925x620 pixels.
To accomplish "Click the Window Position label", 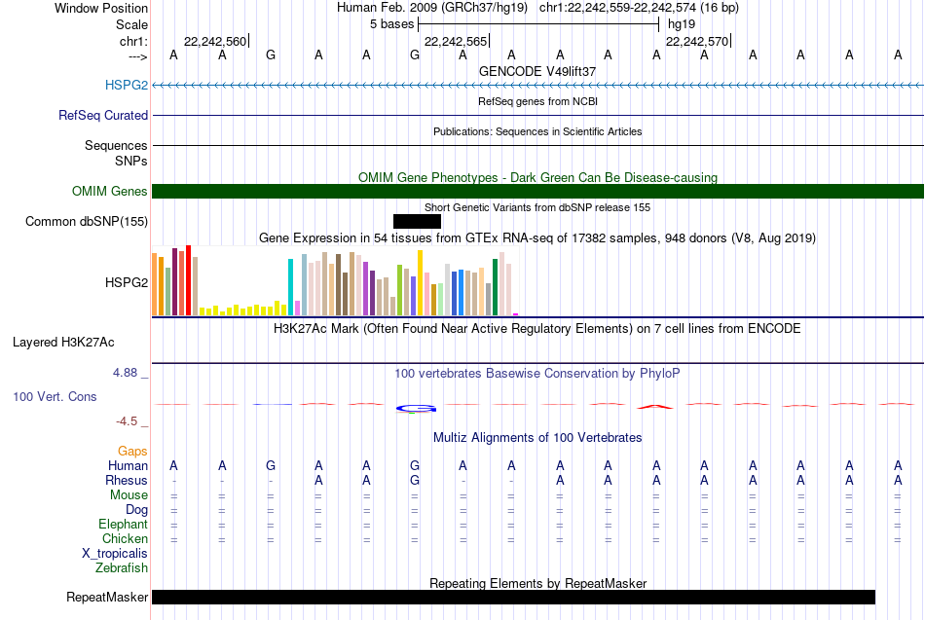I will pyautogui.click(x=101, y=8).
